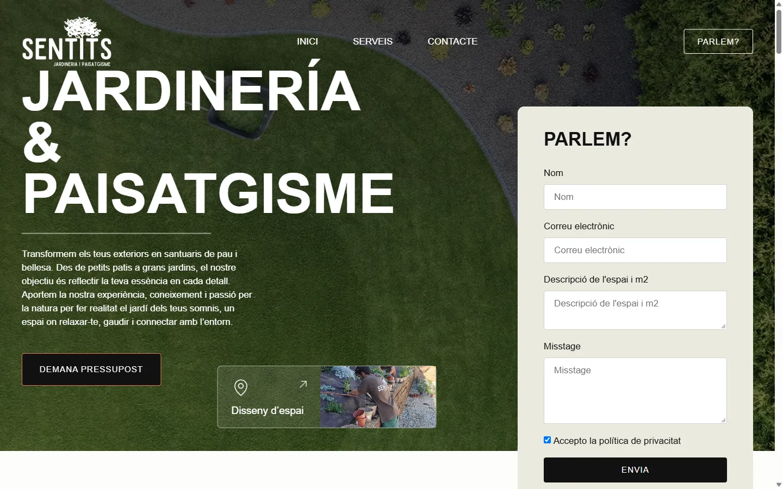This screenshot has height=489, width=783.
Task: Click 'Accepto la política de privacitat' label
Action: click(x=617, y=441)
